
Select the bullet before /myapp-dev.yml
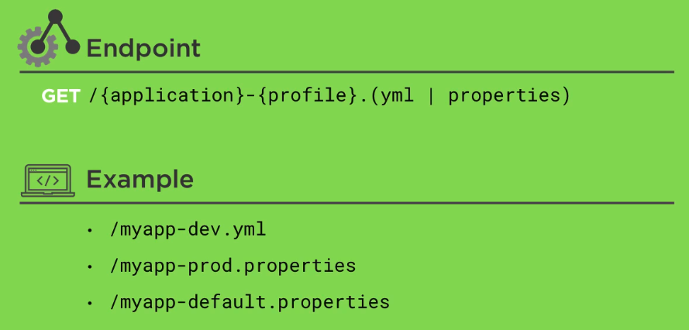(91, 230)
